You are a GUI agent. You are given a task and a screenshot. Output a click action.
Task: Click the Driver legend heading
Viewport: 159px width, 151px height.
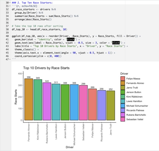[x=124, y=74]
